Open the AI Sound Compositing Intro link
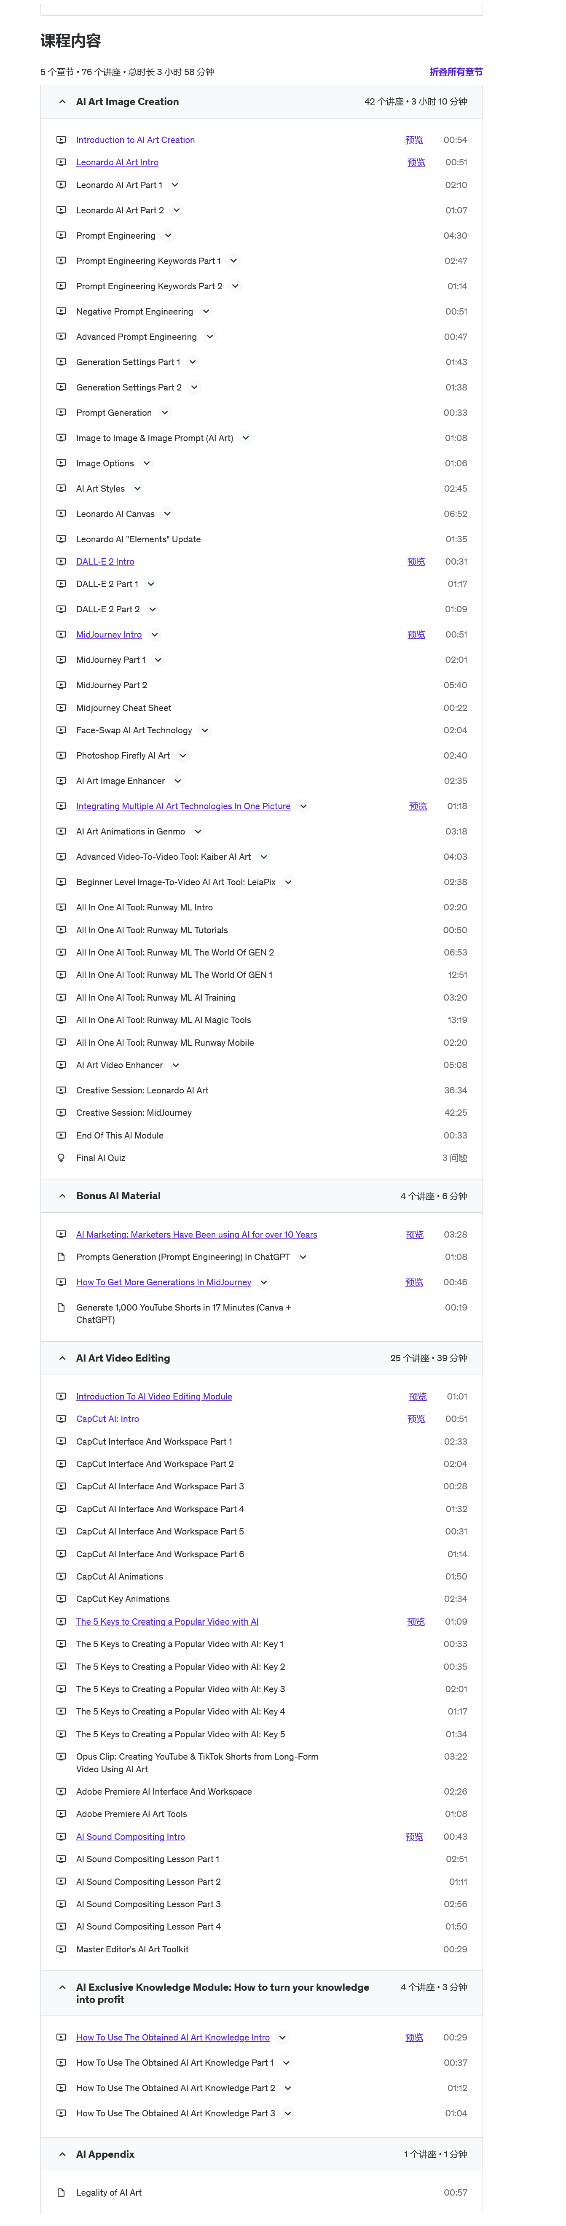 (x=131, y=1836)
